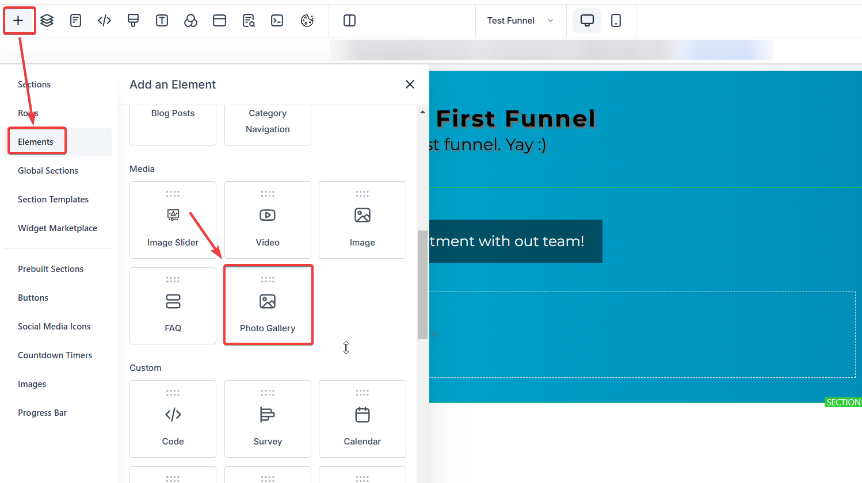Switch to desktop preview
Image resolution: width=862 pixels, height=483 pixels.
coord(587,21)
